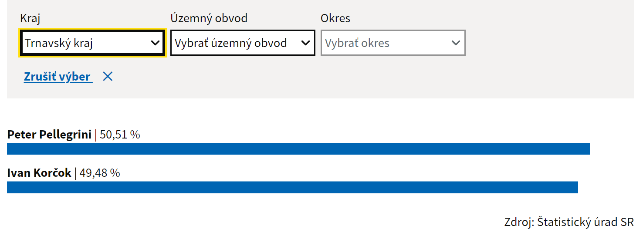Screen dimensions: 643x250
Task: Click the Peter Pellegrini result bar
Action: [298, 149]
